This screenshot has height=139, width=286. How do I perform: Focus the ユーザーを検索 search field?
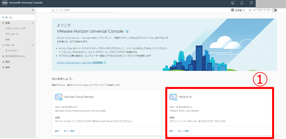(83, 10)
